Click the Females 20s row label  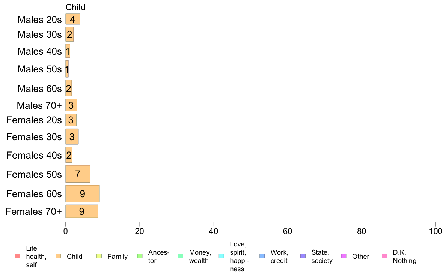(x=34, y=120)
